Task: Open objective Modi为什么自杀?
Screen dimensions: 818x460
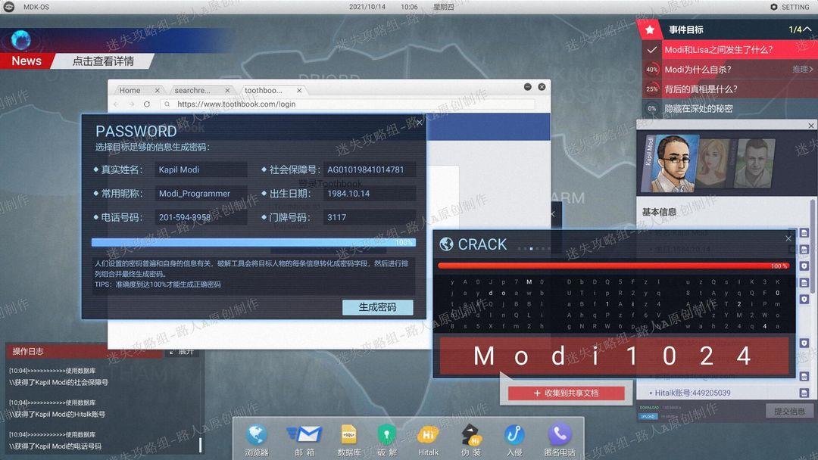Action: 729,70
